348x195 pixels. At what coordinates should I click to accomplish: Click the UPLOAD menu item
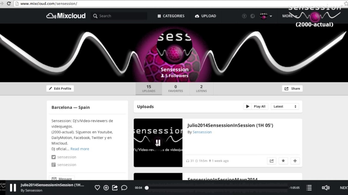click(206, 16)
